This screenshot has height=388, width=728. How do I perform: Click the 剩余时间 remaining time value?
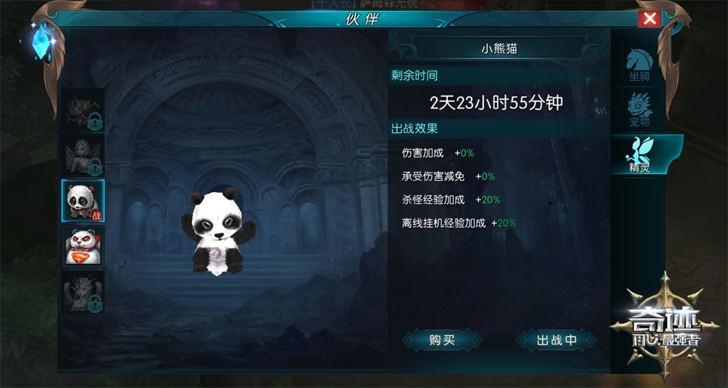pos(496,103)
